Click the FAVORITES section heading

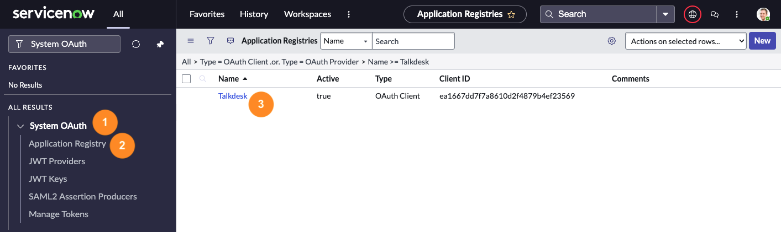28,68
